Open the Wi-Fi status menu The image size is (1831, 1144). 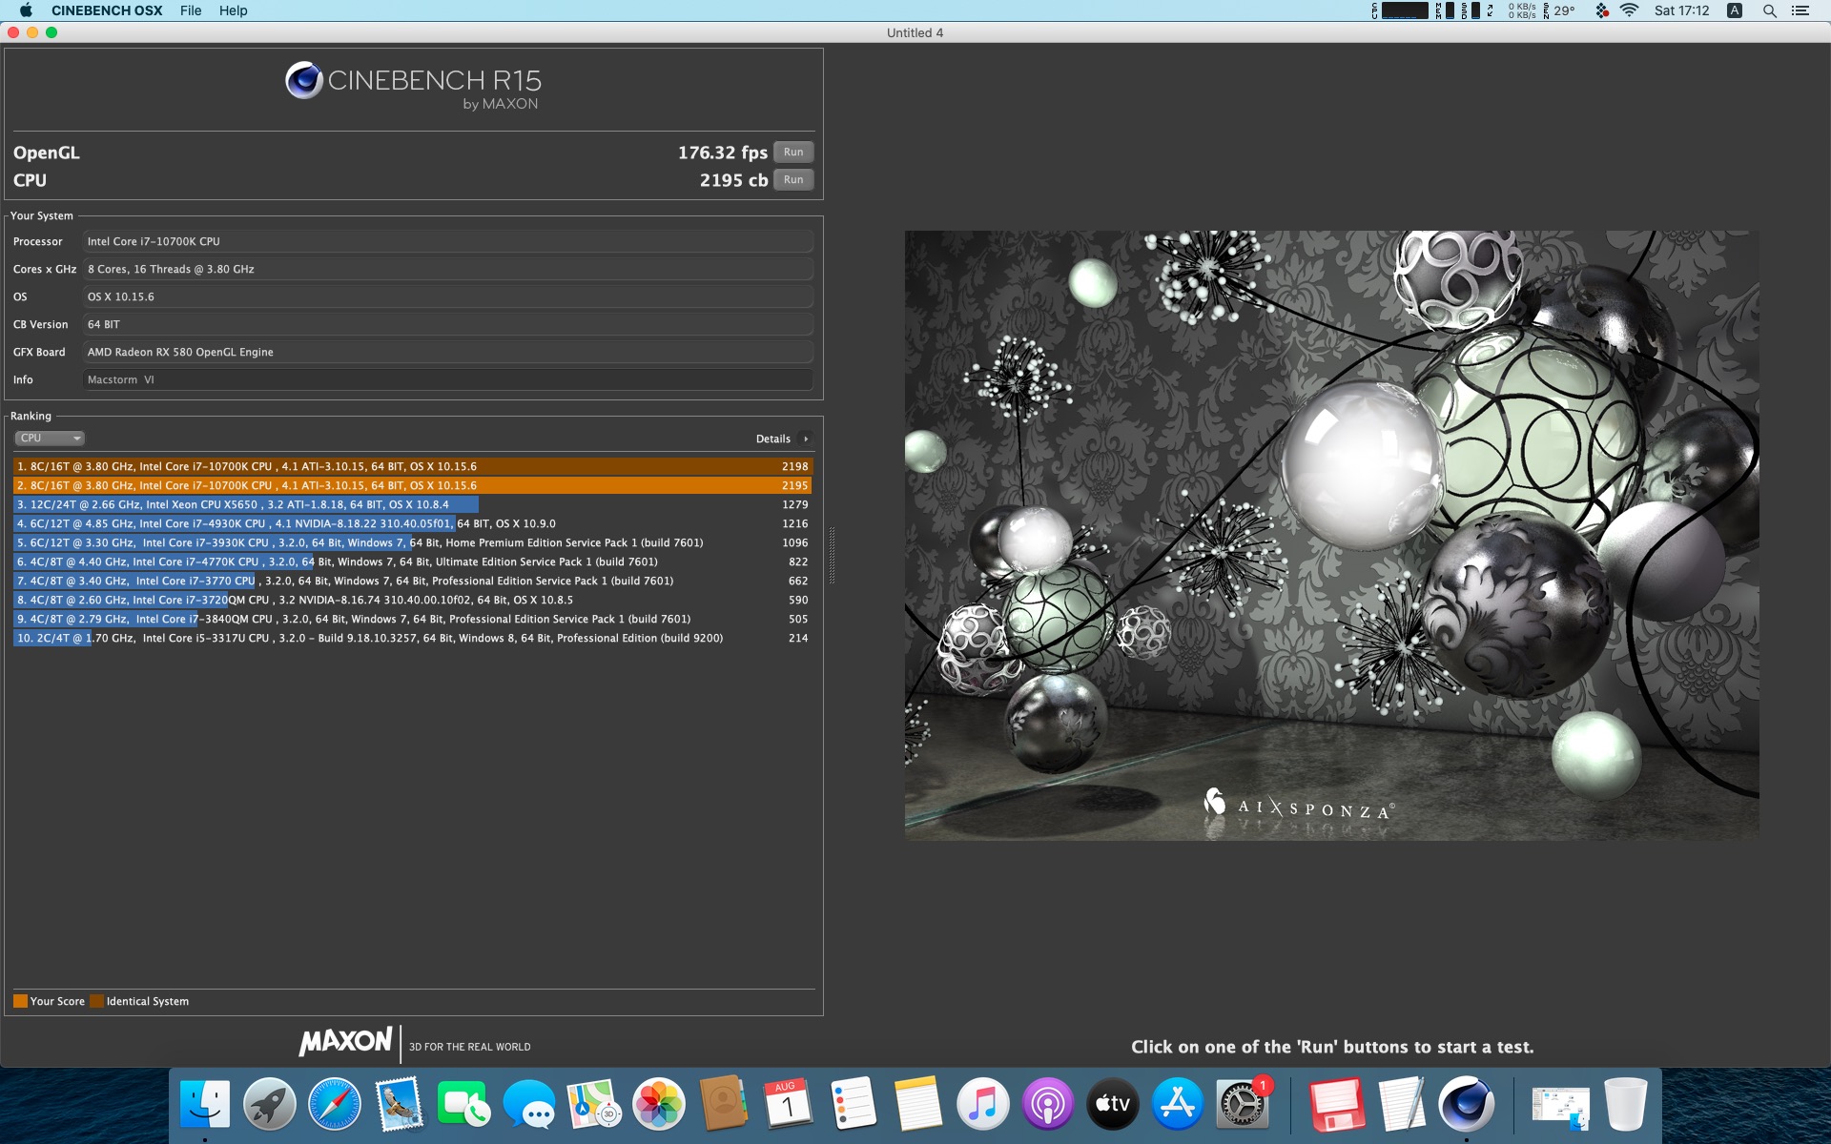click(x=1629, y=10)
